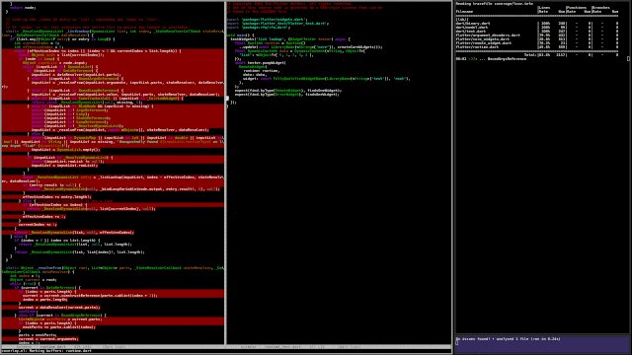Viewport: 632px width, 355px height.
Task: Click the expect(find.byType(ErrorWidget) line
Action: coord(287,95)
